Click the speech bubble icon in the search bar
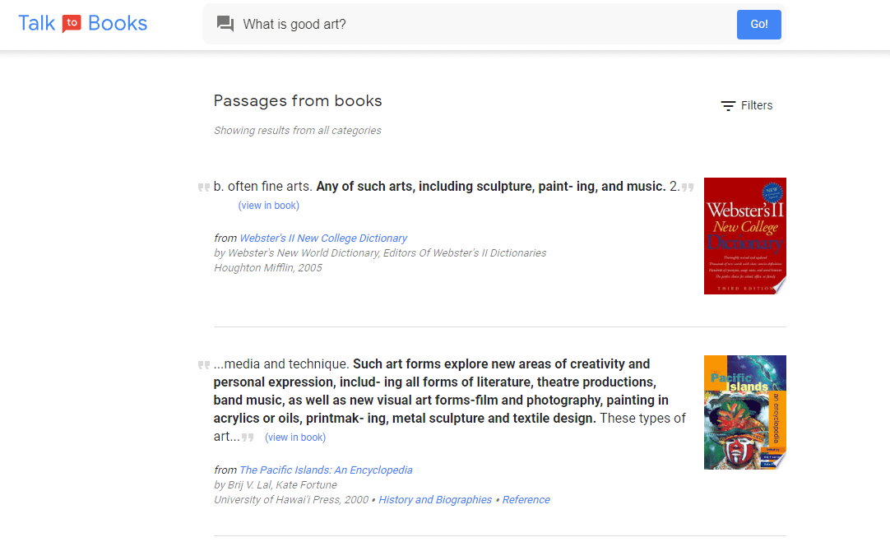The width and height of the screenshot is (890, 551). (225, 24)
